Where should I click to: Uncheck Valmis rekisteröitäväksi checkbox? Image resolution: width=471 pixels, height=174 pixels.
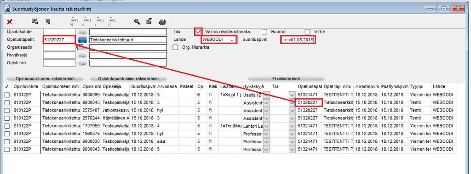coord(198,31)
